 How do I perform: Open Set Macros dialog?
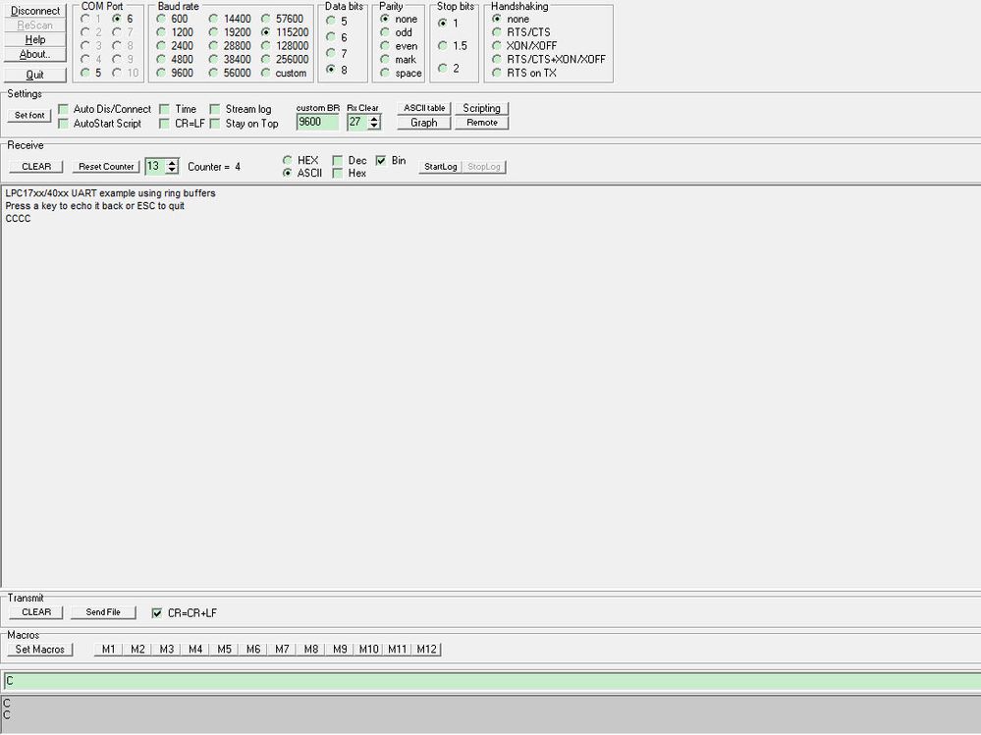click(40, 650)
